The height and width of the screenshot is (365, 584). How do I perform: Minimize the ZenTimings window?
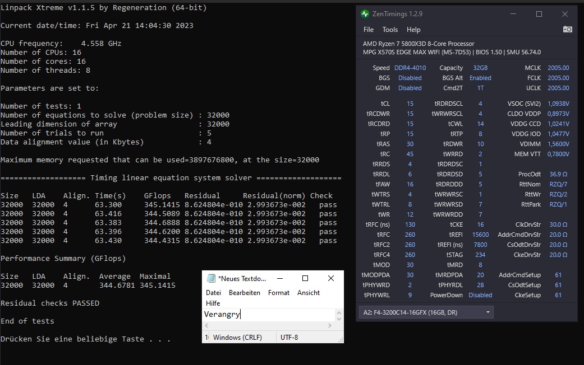pos(513,14)
